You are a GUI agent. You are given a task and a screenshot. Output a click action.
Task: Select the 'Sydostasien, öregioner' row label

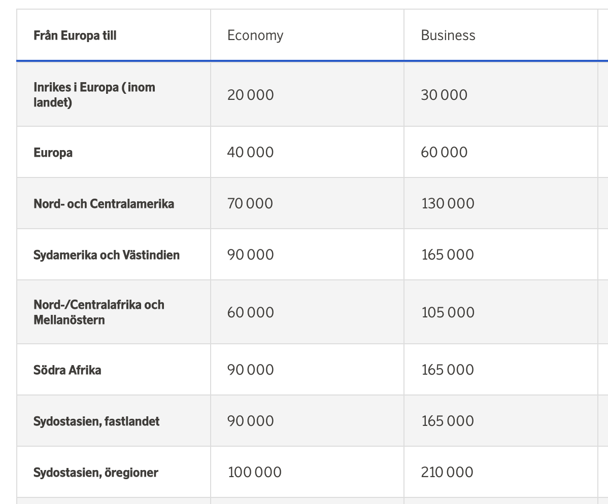tap(96, 473)
